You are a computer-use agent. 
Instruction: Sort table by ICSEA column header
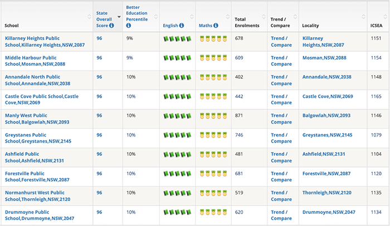(x=376, y=26)
